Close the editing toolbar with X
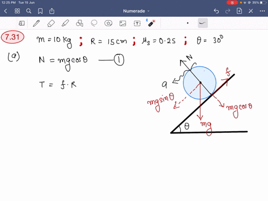Screen dimensions: 268x201 click(251, 11)
